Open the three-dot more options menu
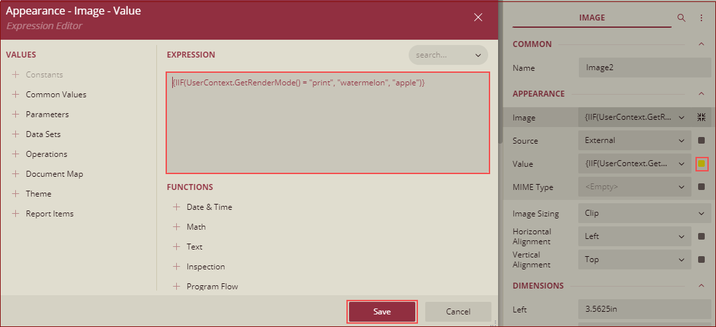 pos(701,18)
